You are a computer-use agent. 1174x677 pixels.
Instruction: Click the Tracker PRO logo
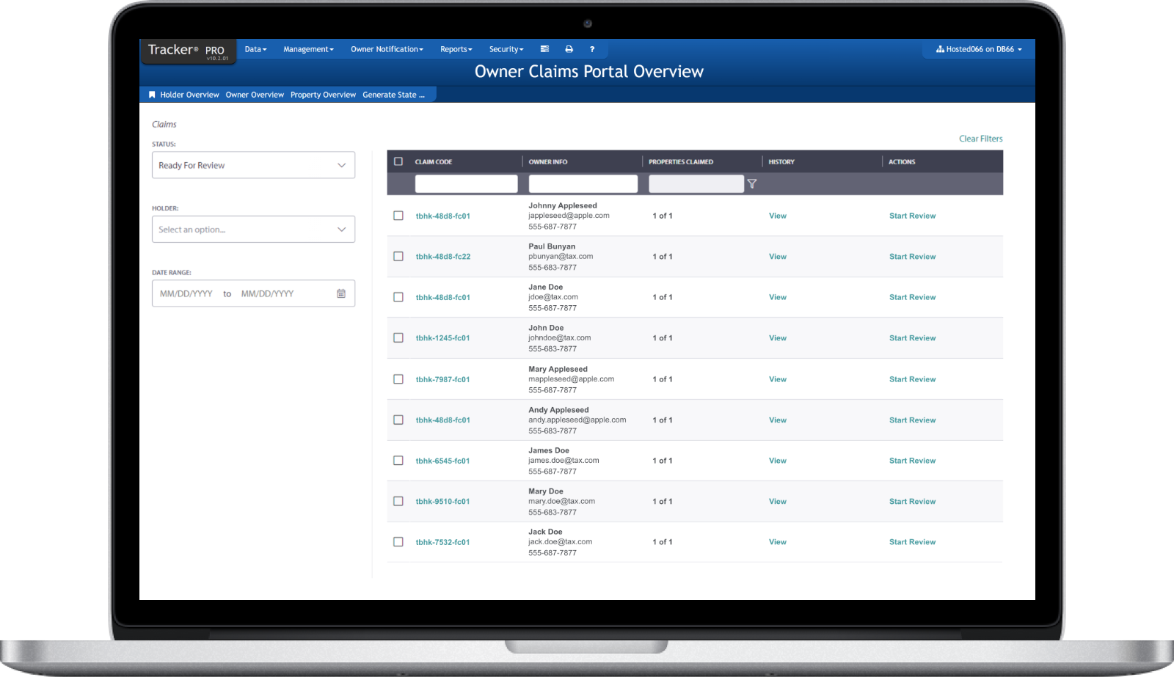[182, 49]
